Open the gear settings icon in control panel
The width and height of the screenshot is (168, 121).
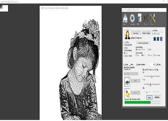[x=132, y=18]
